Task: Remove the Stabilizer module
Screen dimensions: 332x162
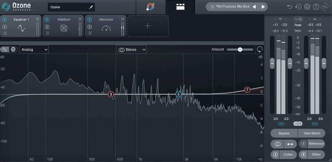Action: click(x=80, y=19)
